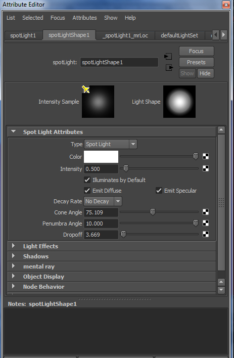Click the Penumbra Angle value field 10.000

pos(101,223)
